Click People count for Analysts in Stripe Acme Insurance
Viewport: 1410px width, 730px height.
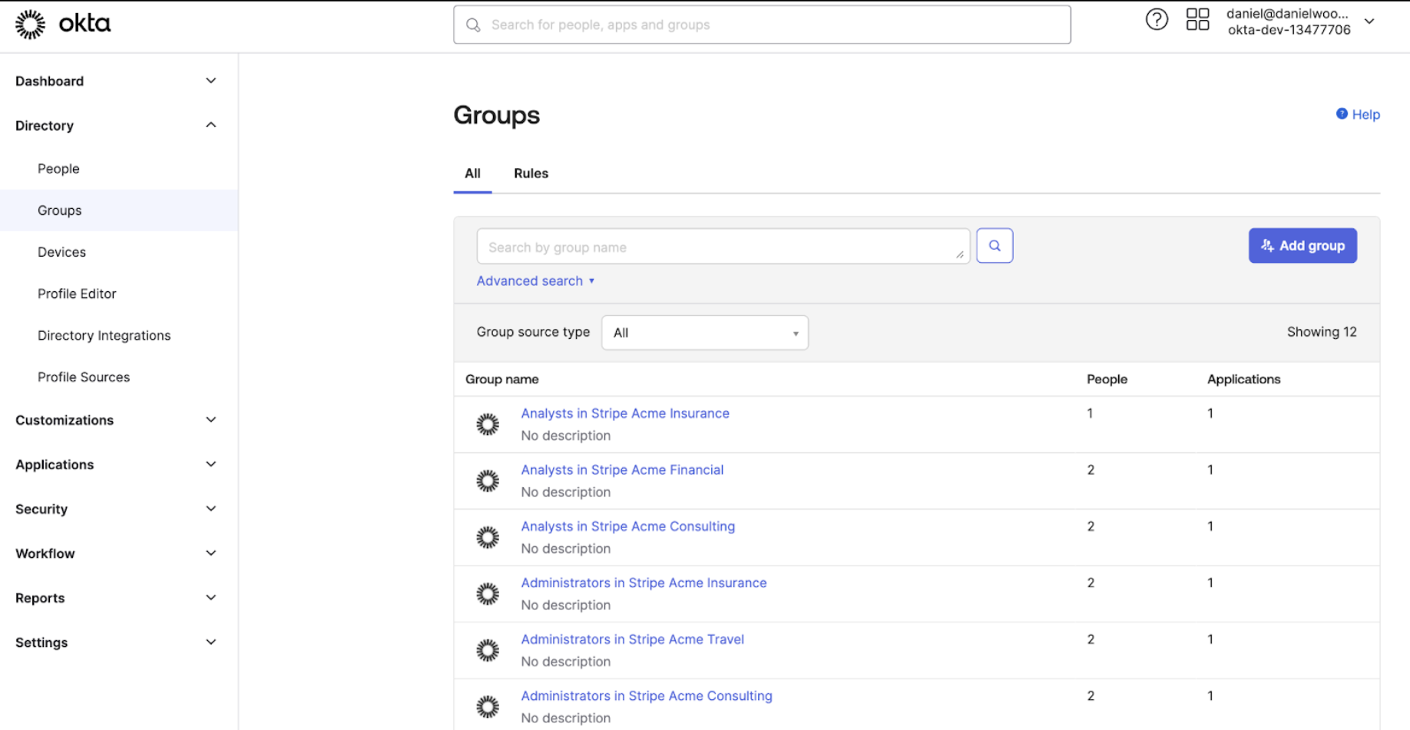point(1090,413)
